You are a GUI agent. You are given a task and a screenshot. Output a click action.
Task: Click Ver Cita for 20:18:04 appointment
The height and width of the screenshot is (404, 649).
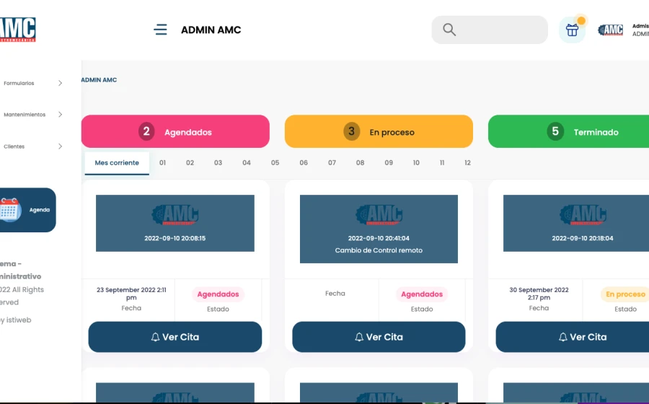click(573, 337)
